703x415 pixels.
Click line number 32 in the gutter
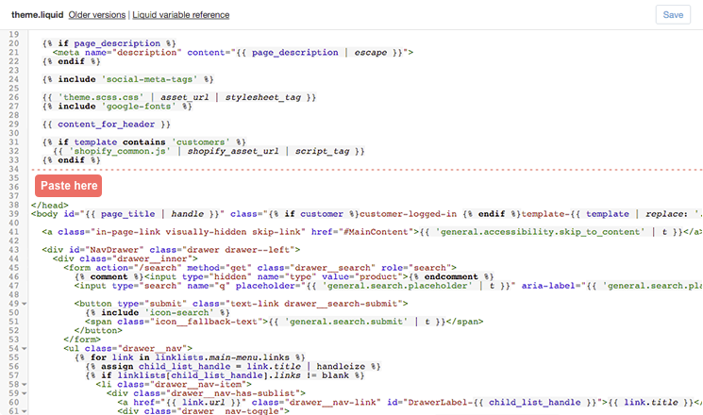12,151
